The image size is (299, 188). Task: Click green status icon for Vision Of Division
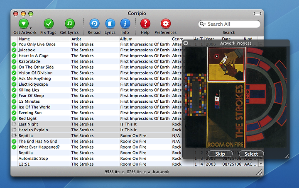pyautogui.click(x=14, y=73)
